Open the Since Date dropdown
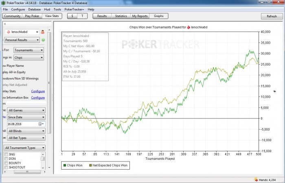285x183 pixels. point(26,117)
